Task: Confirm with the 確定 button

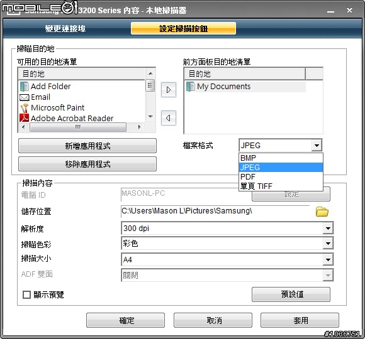Action: [x=125, y=320]
